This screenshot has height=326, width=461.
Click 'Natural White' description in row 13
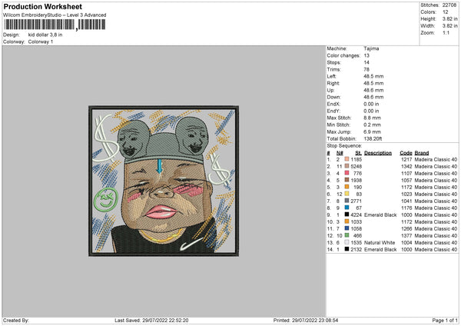380,242
